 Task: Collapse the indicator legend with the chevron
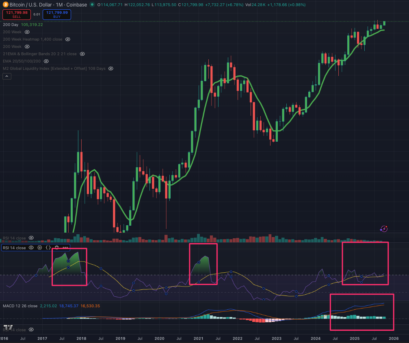coord(7,76)
